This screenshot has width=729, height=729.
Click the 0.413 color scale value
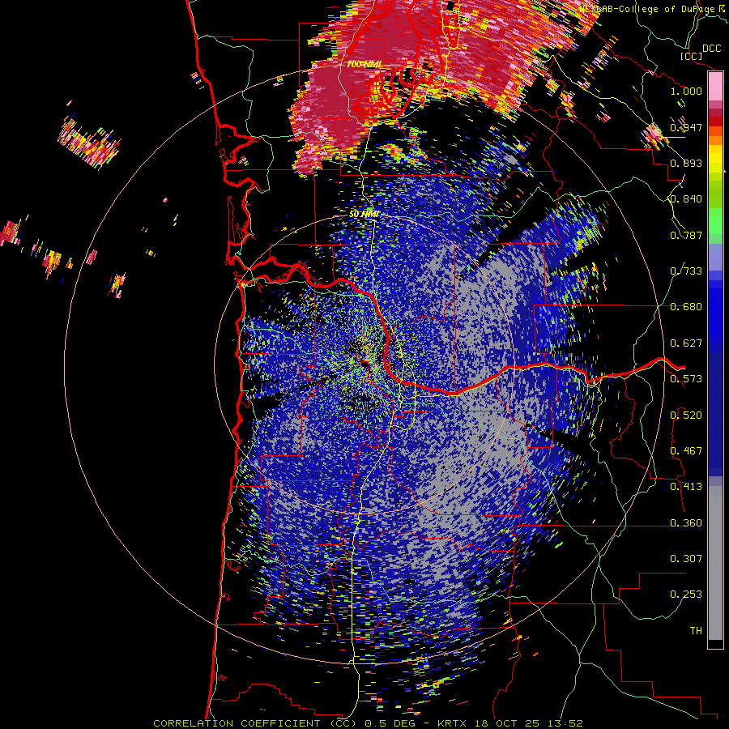click(x=686, y=487)
